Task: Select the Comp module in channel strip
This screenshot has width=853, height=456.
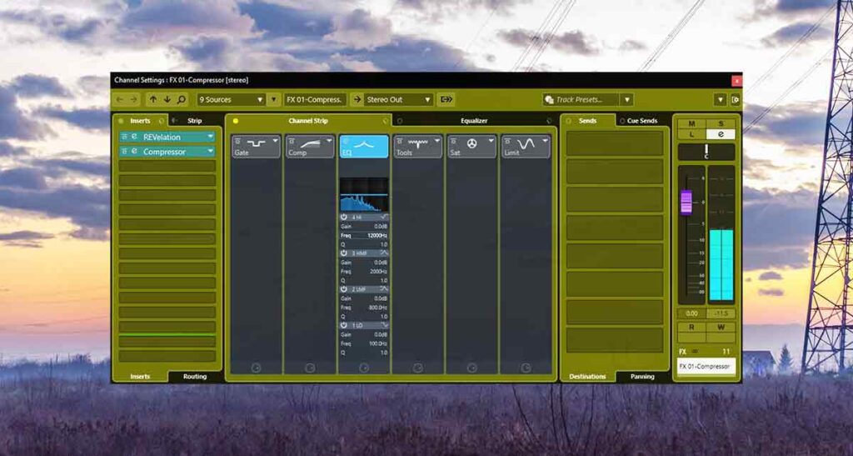Action: point(309,147)
